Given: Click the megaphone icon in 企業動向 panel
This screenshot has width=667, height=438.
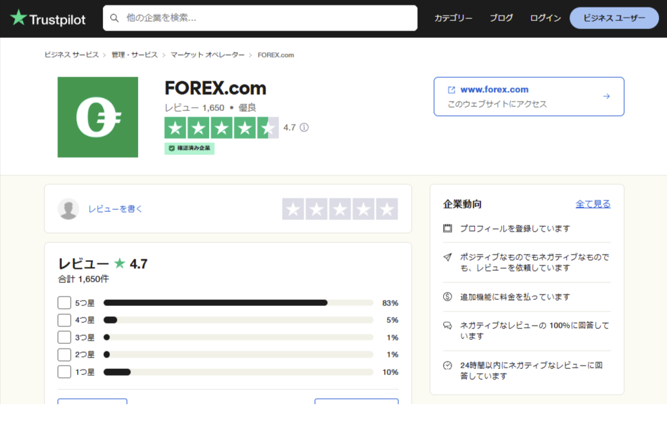Looking at the screenshot, I should pos(447,257).
